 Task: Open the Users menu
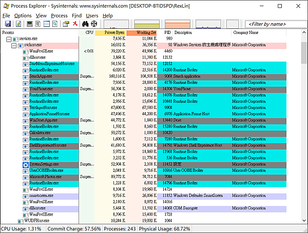click(92, 16)
